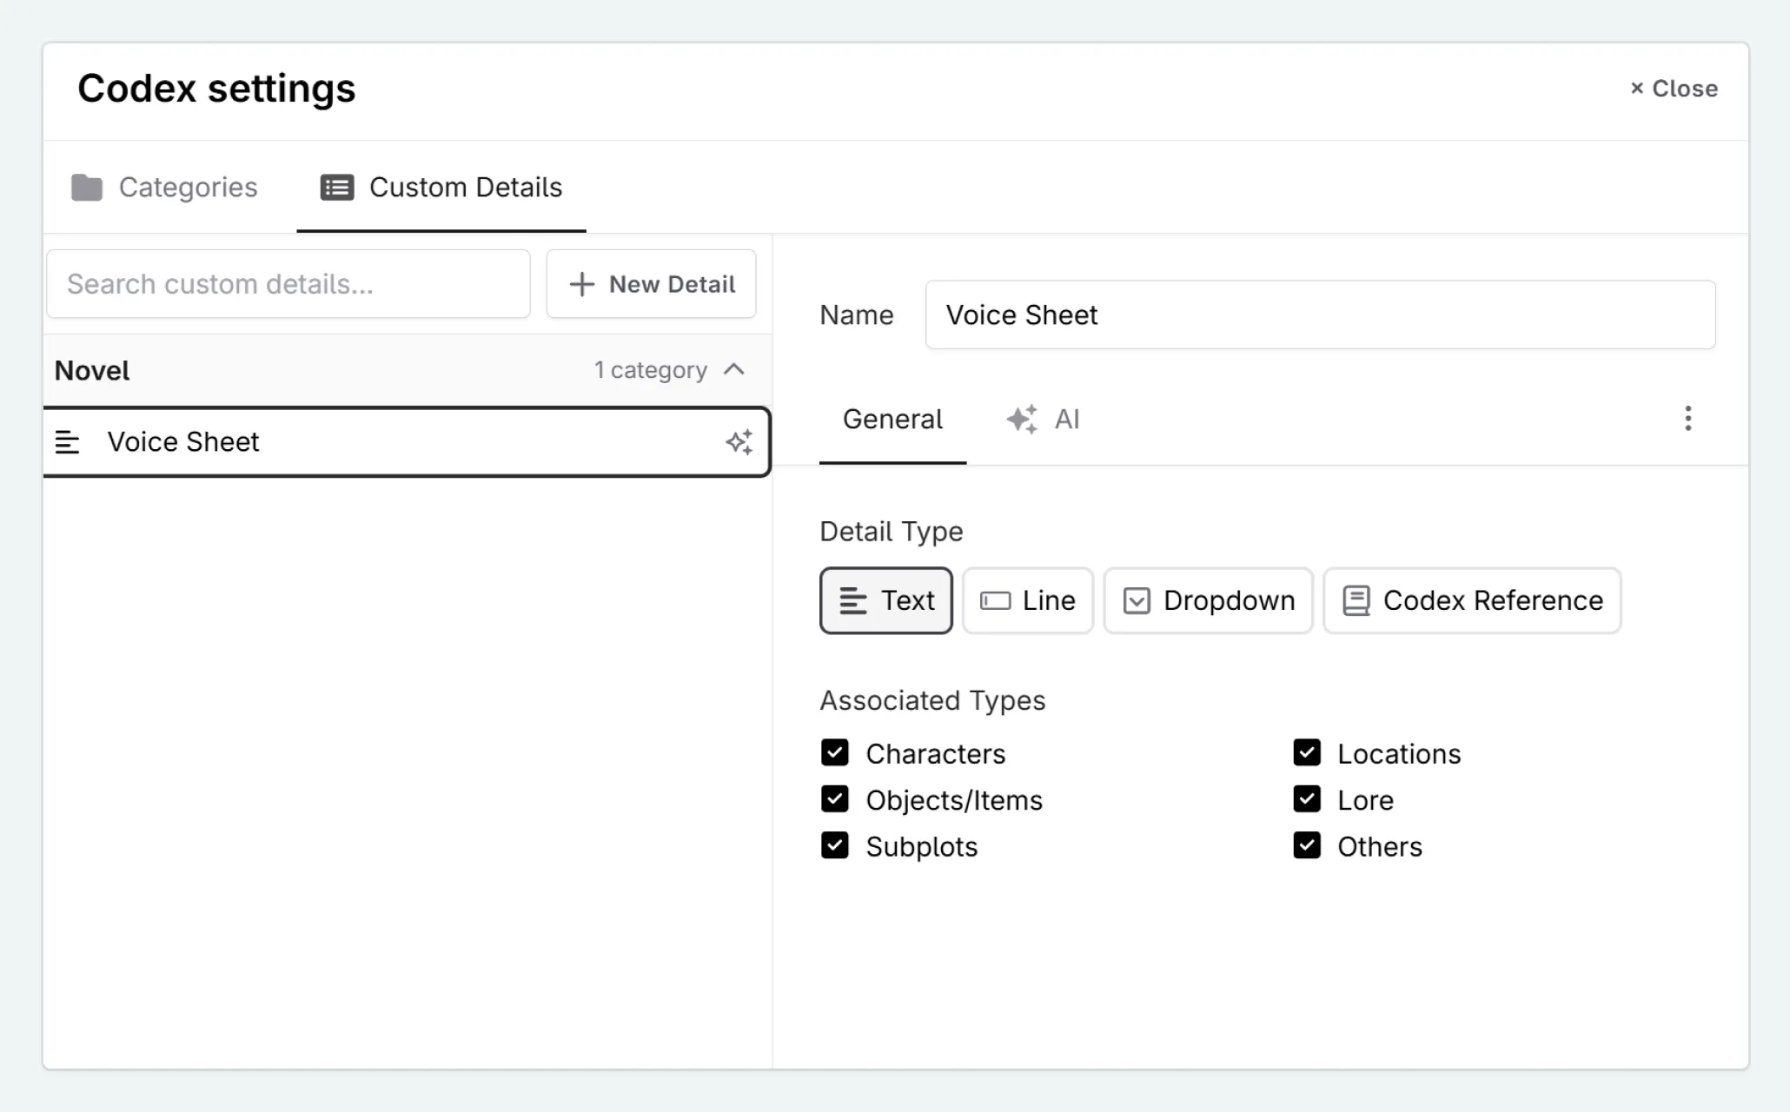The width and height of the screenshot is (1790, 1112).
Task: Click the drag handle icon on Voice Sheet
Action: (x=68, y=442)
